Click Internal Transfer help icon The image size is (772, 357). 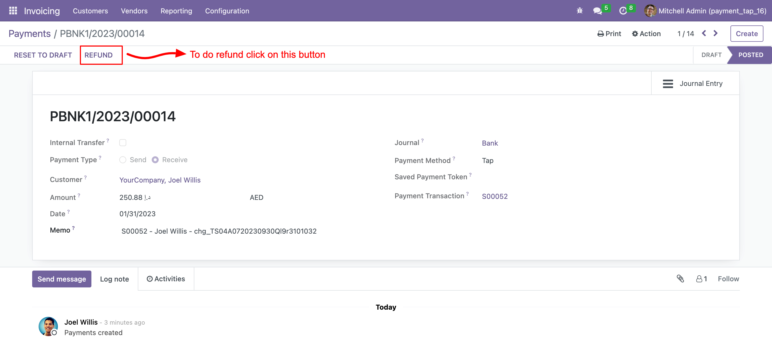(107, 140)
